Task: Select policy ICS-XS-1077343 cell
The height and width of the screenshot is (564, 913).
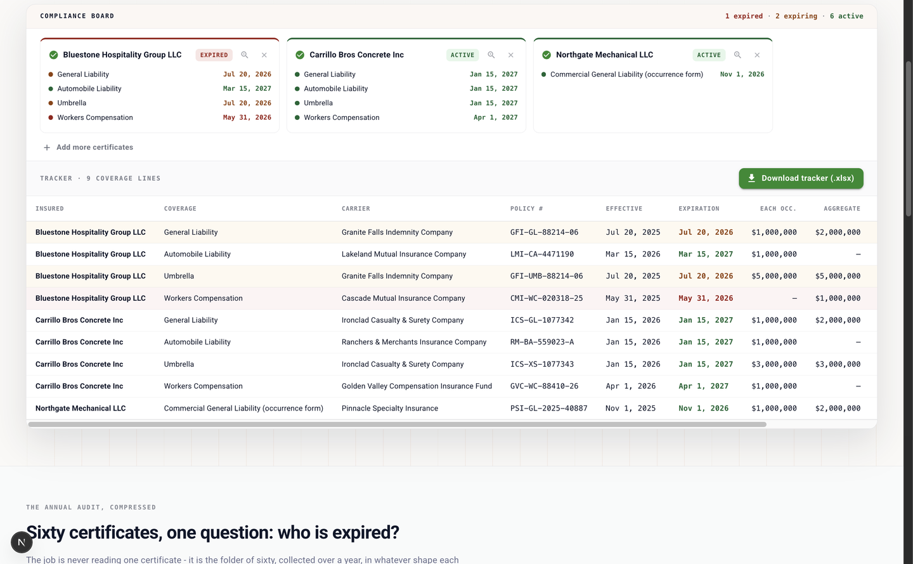Action: 542,364
